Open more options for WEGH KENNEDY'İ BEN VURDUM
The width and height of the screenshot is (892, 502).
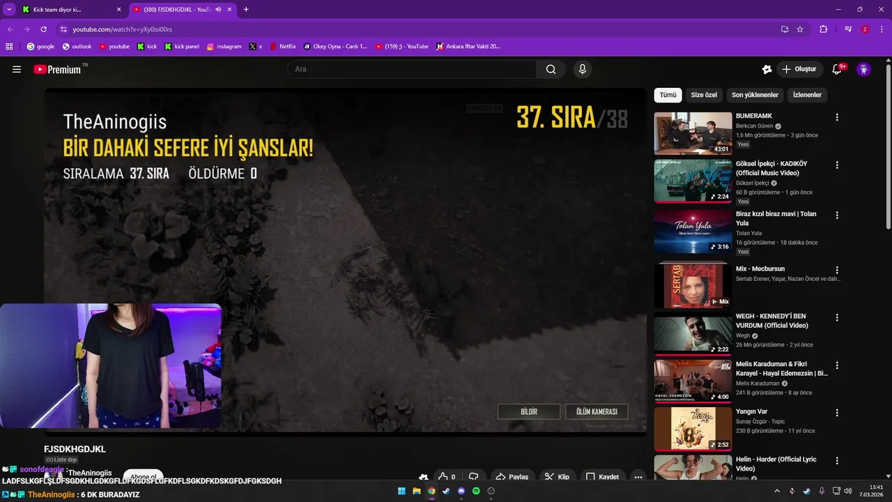click(837, 317)
